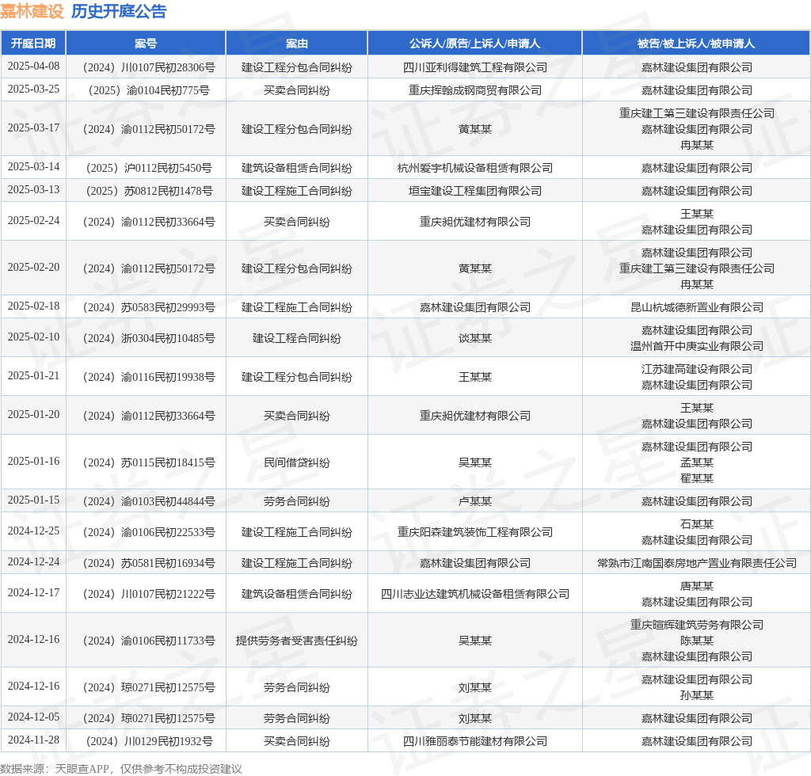Click defendant 孟某某
The height and width of the screenshot is (776, 811).
coord(697,462)
